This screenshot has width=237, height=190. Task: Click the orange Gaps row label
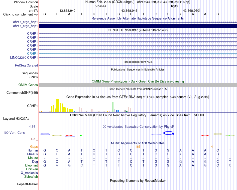click(34, 147)
